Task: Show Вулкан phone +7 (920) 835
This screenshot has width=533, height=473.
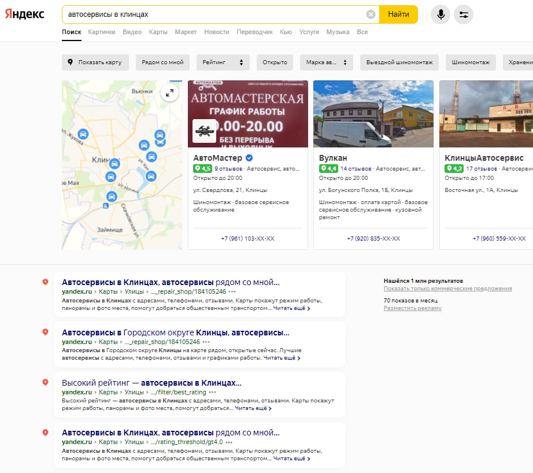Action: point(373,238)
